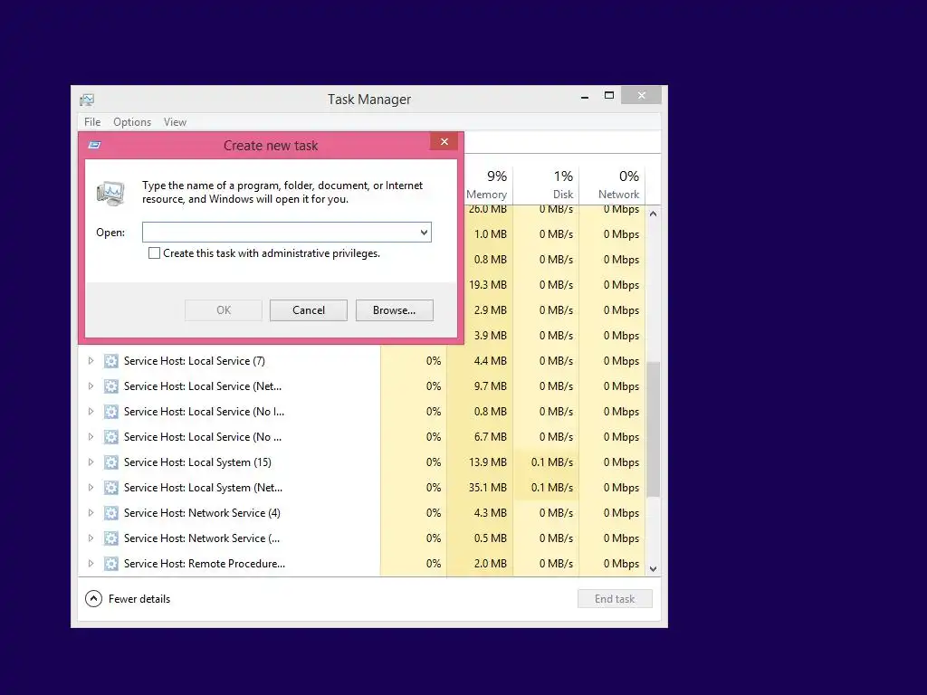Sort by the Memory column header
927x695 pixels.
(x=487, y=185)
